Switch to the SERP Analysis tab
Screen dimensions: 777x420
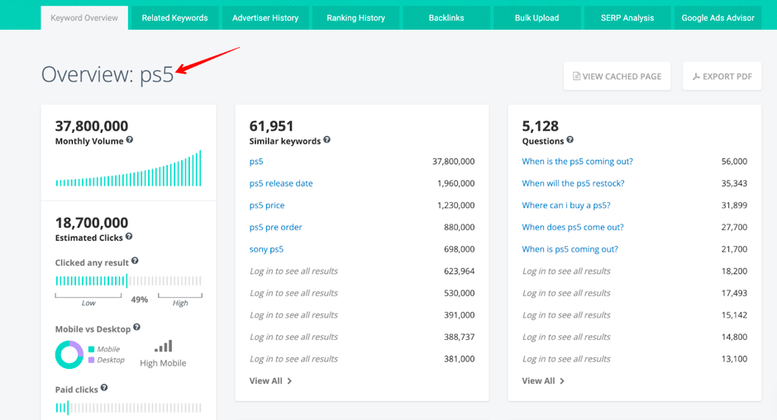[x=627, y=18]
